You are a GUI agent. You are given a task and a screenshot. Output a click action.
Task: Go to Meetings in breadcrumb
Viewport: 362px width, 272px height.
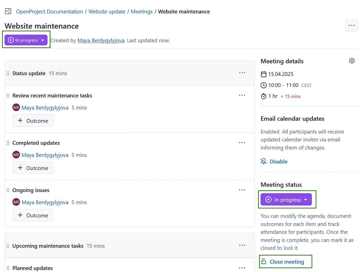(x=141, y=12)
